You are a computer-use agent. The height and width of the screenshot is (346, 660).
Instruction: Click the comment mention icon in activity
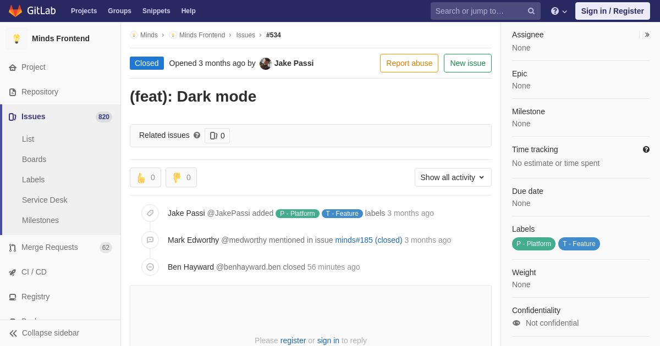[x=150, y=240]
